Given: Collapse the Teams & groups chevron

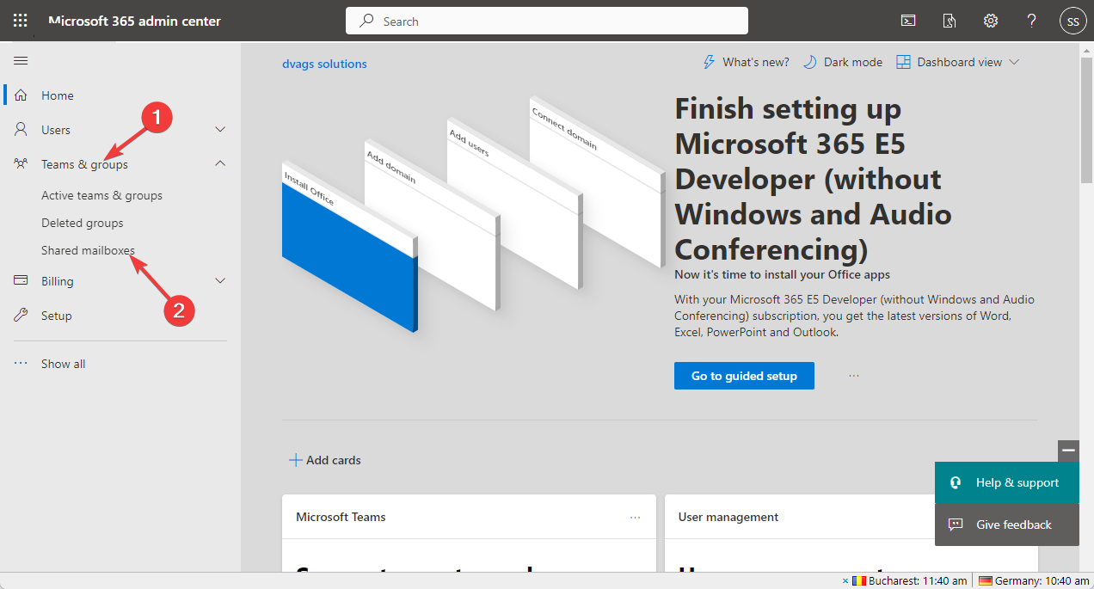Looking at the screenshot, I should (x=220, y=163).
